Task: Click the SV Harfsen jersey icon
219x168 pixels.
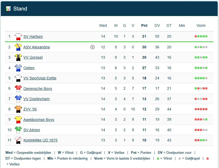Action: [x=18, y=37]
